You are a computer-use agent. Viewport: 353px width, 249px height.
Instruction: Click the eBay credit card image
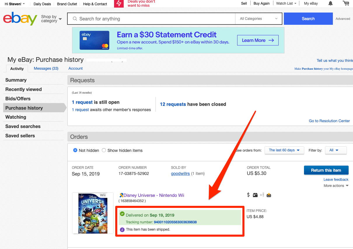[94, 40]
